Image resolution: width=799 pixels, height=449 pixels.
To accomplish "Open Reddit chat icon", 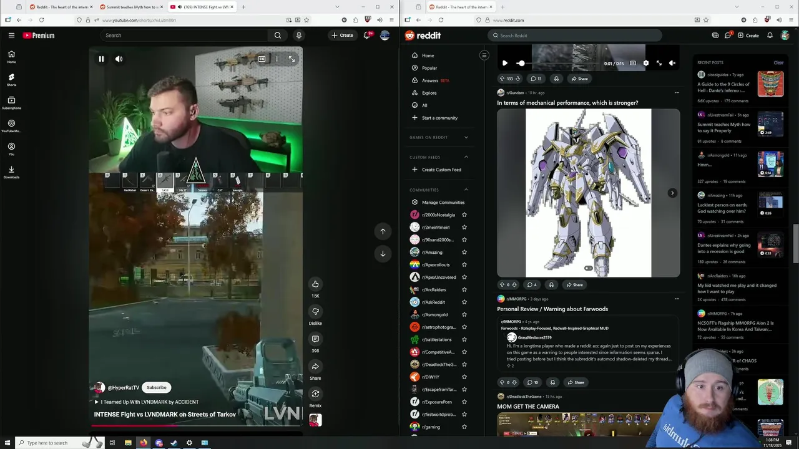I will coord(728,36).
